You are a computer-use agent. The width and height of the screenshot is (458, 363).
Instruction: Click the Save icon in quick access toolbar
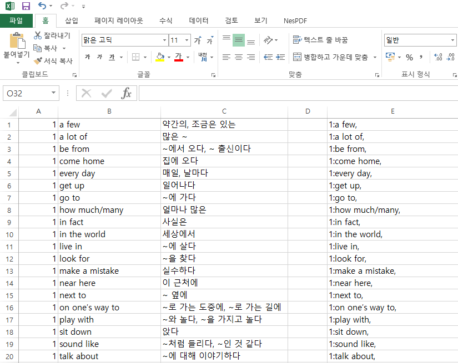click(x=26, y=6)
